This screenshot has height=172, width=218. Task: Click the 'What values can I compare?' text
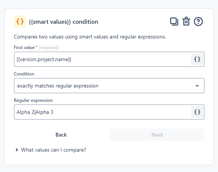(54, 150)
